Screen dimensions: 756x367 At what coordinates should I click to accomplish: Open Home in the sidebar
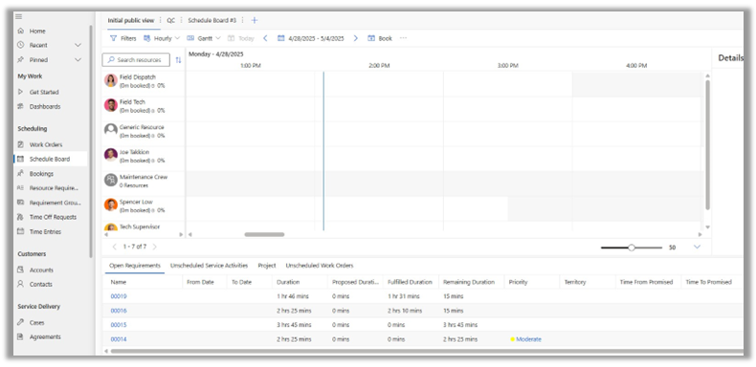click(x=37, y=31)
